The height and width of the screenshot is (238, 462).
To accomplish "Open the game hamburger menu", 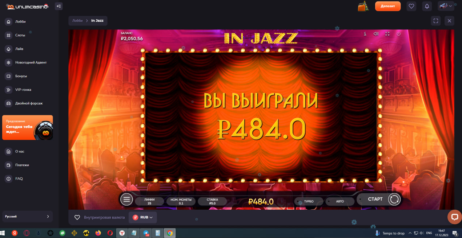I will tap(126, 199).
